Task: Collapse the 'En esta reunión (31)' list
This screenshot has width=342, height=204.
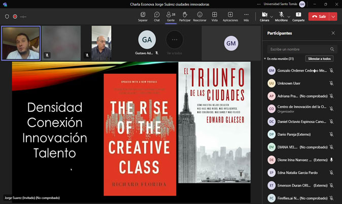Action: pos(265,59)
